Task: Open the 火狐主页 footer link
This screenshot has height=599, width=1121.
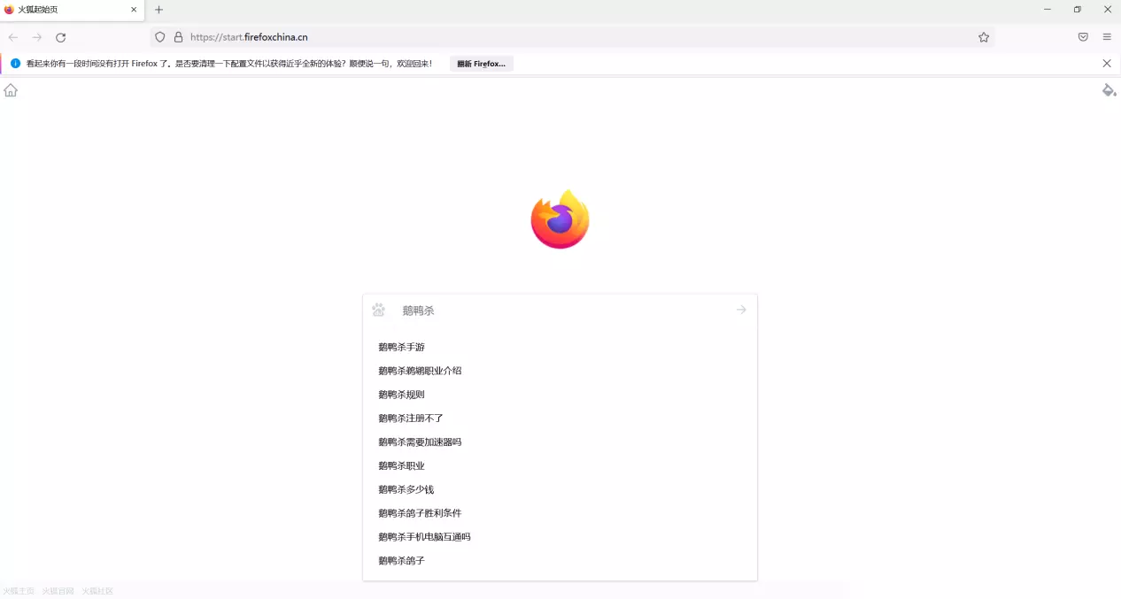Action: point(19,591)
